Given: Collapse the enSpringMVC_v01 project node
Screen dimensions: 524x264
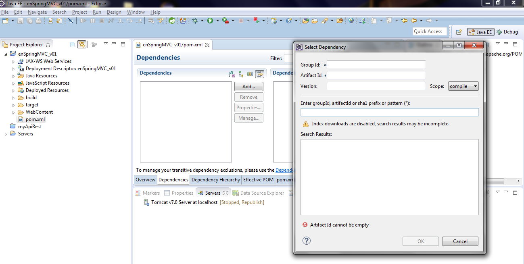Looking at the screenshot, I should pos(6,54).
